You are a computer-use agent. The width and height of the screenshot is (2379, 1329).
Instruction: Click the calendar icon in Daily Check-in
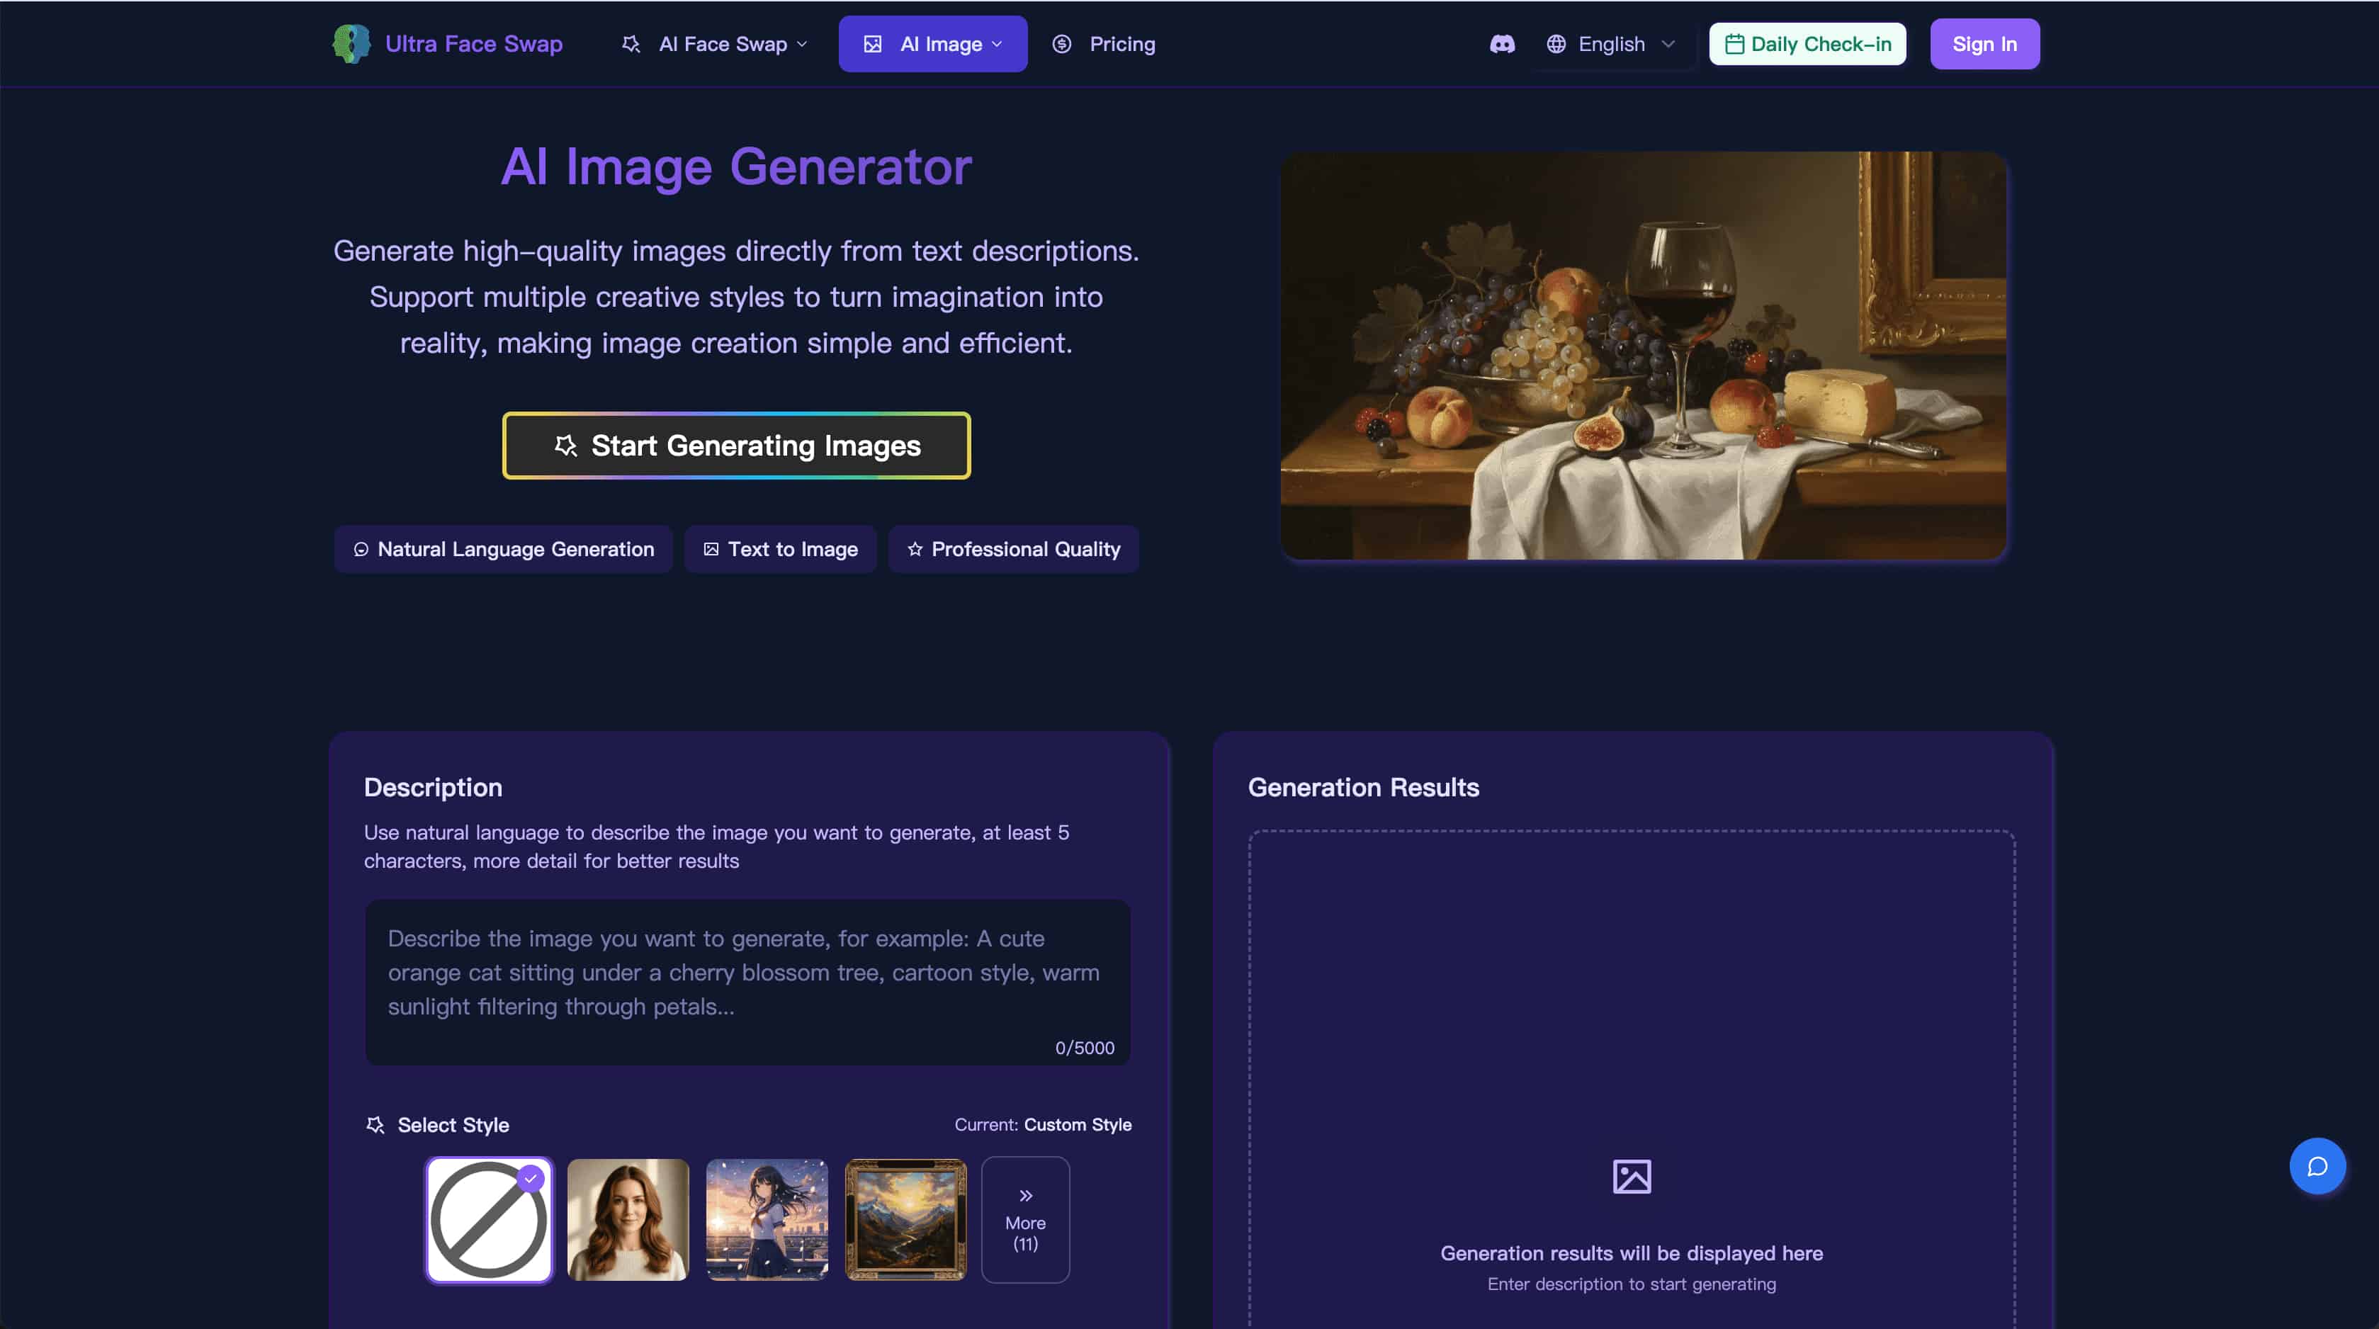(1735, 43)
